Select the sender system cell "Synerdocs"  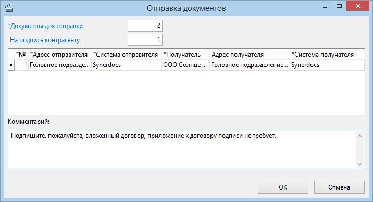pos(127,65)
